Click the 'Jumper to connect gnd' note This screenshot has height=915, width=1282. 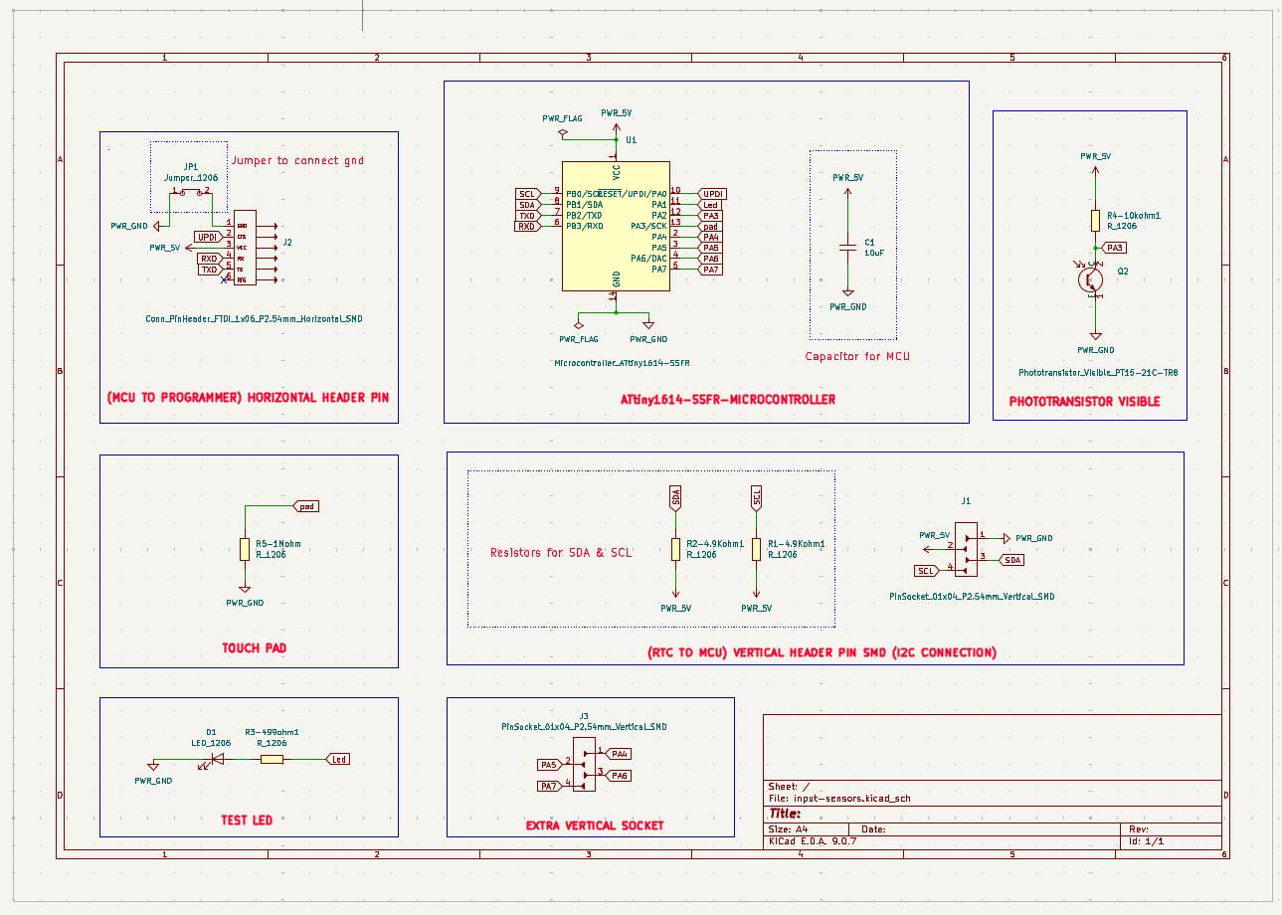297,160
